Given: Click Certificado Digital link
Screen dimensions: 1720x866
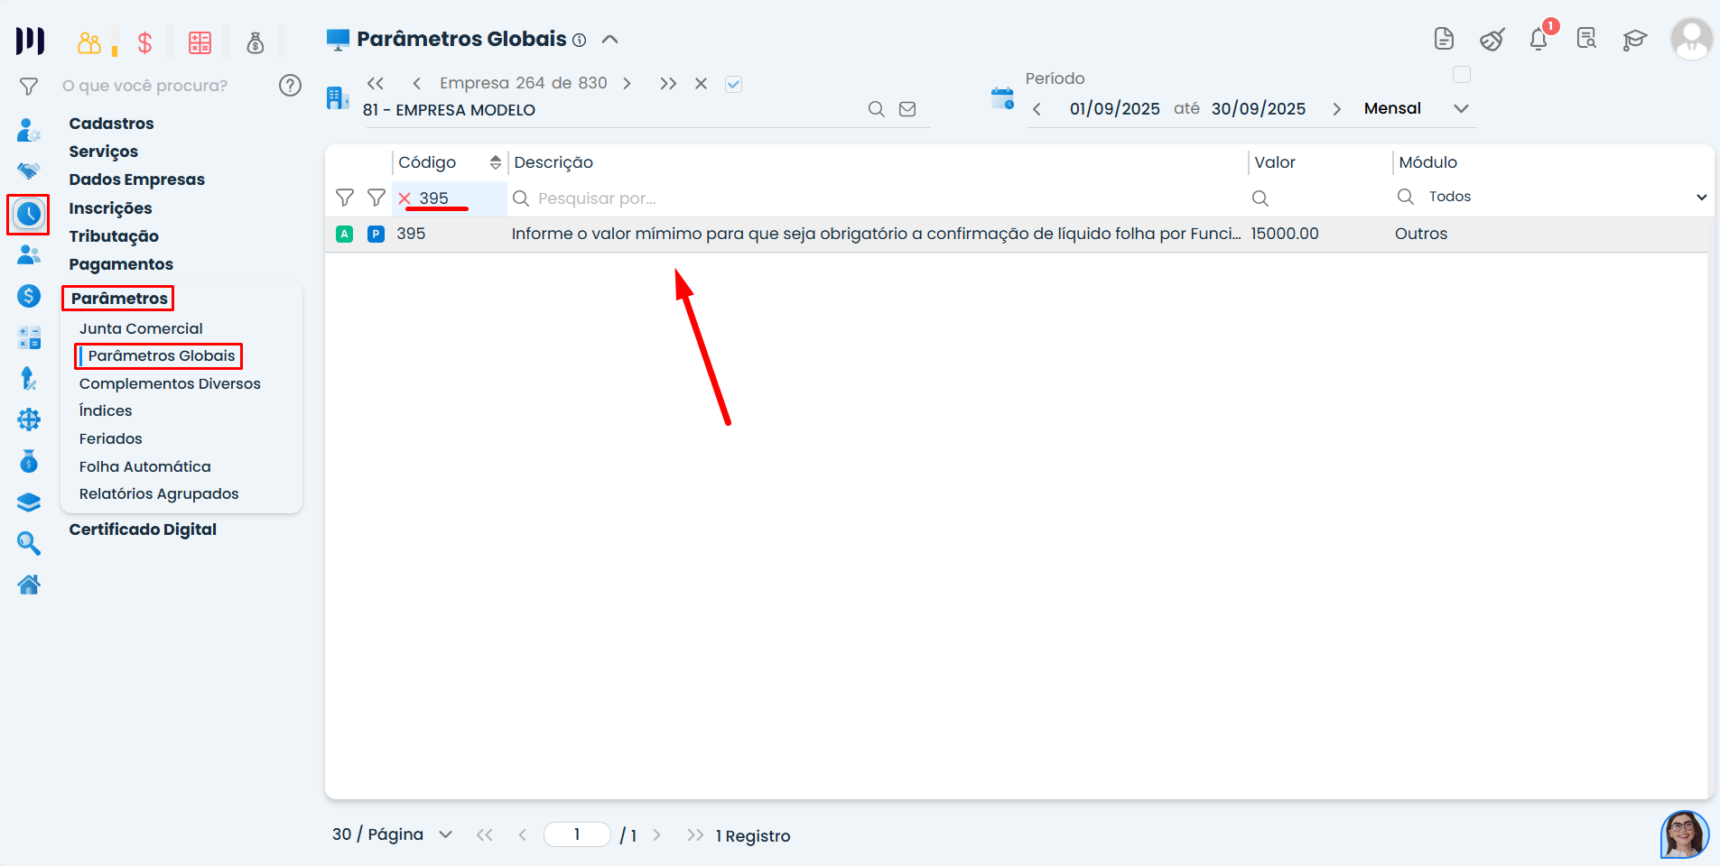Looking at the screenshot, I should click(143, 530).
